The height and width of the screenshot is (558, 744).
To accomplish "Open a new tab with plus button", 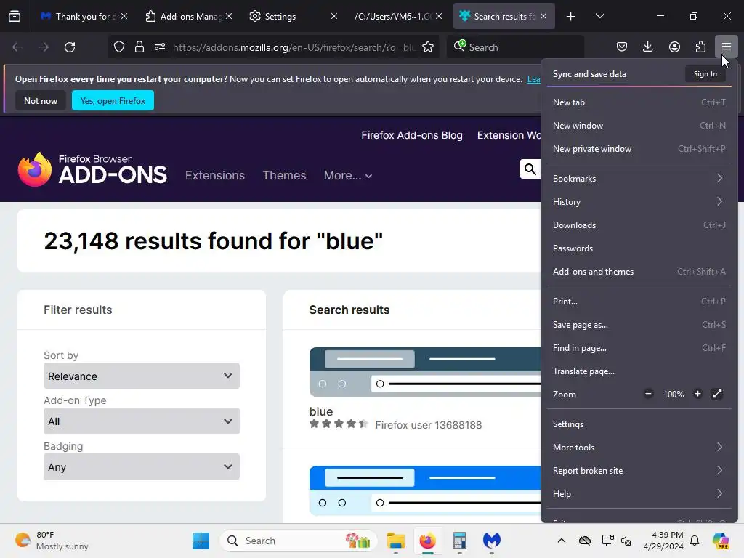I will (571, 17).
